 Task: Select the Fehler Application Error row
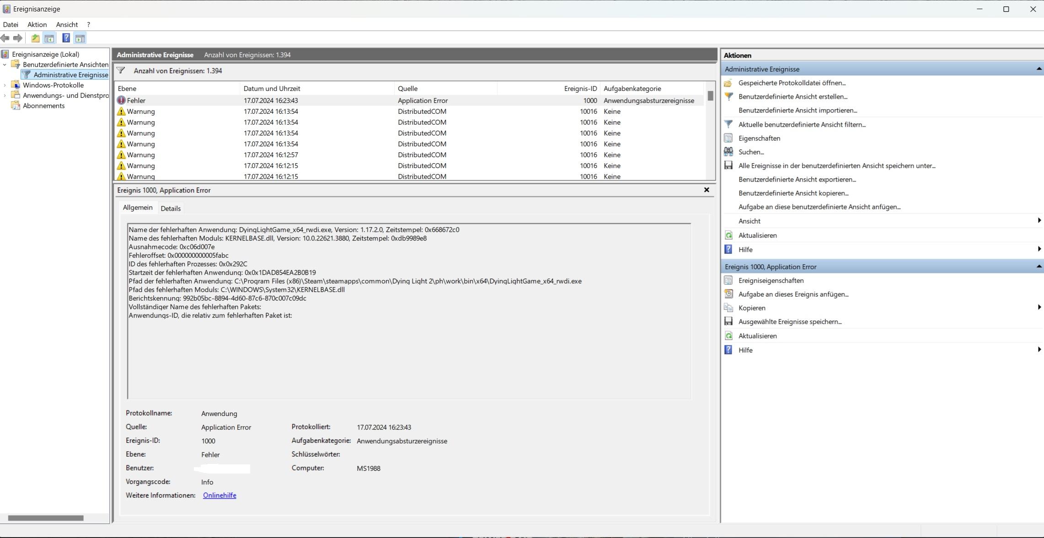tap(409, 101)
